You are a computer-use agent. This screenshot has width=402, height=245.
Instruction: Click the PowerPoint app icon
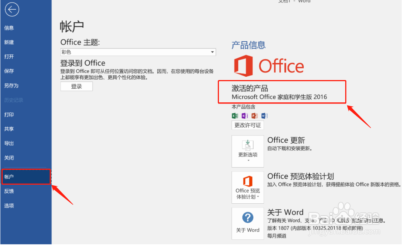click(x=254, y=116)
